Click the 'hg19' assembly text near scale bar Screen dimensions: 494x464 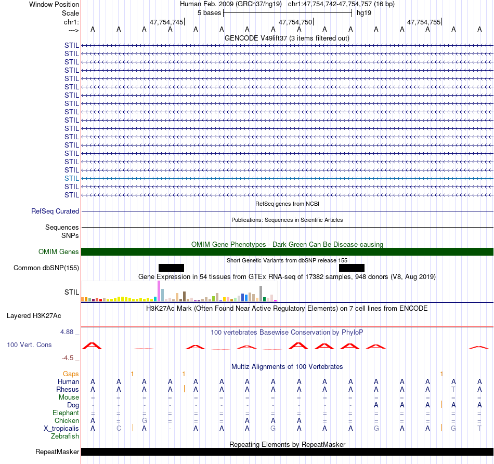click(364, 13)
